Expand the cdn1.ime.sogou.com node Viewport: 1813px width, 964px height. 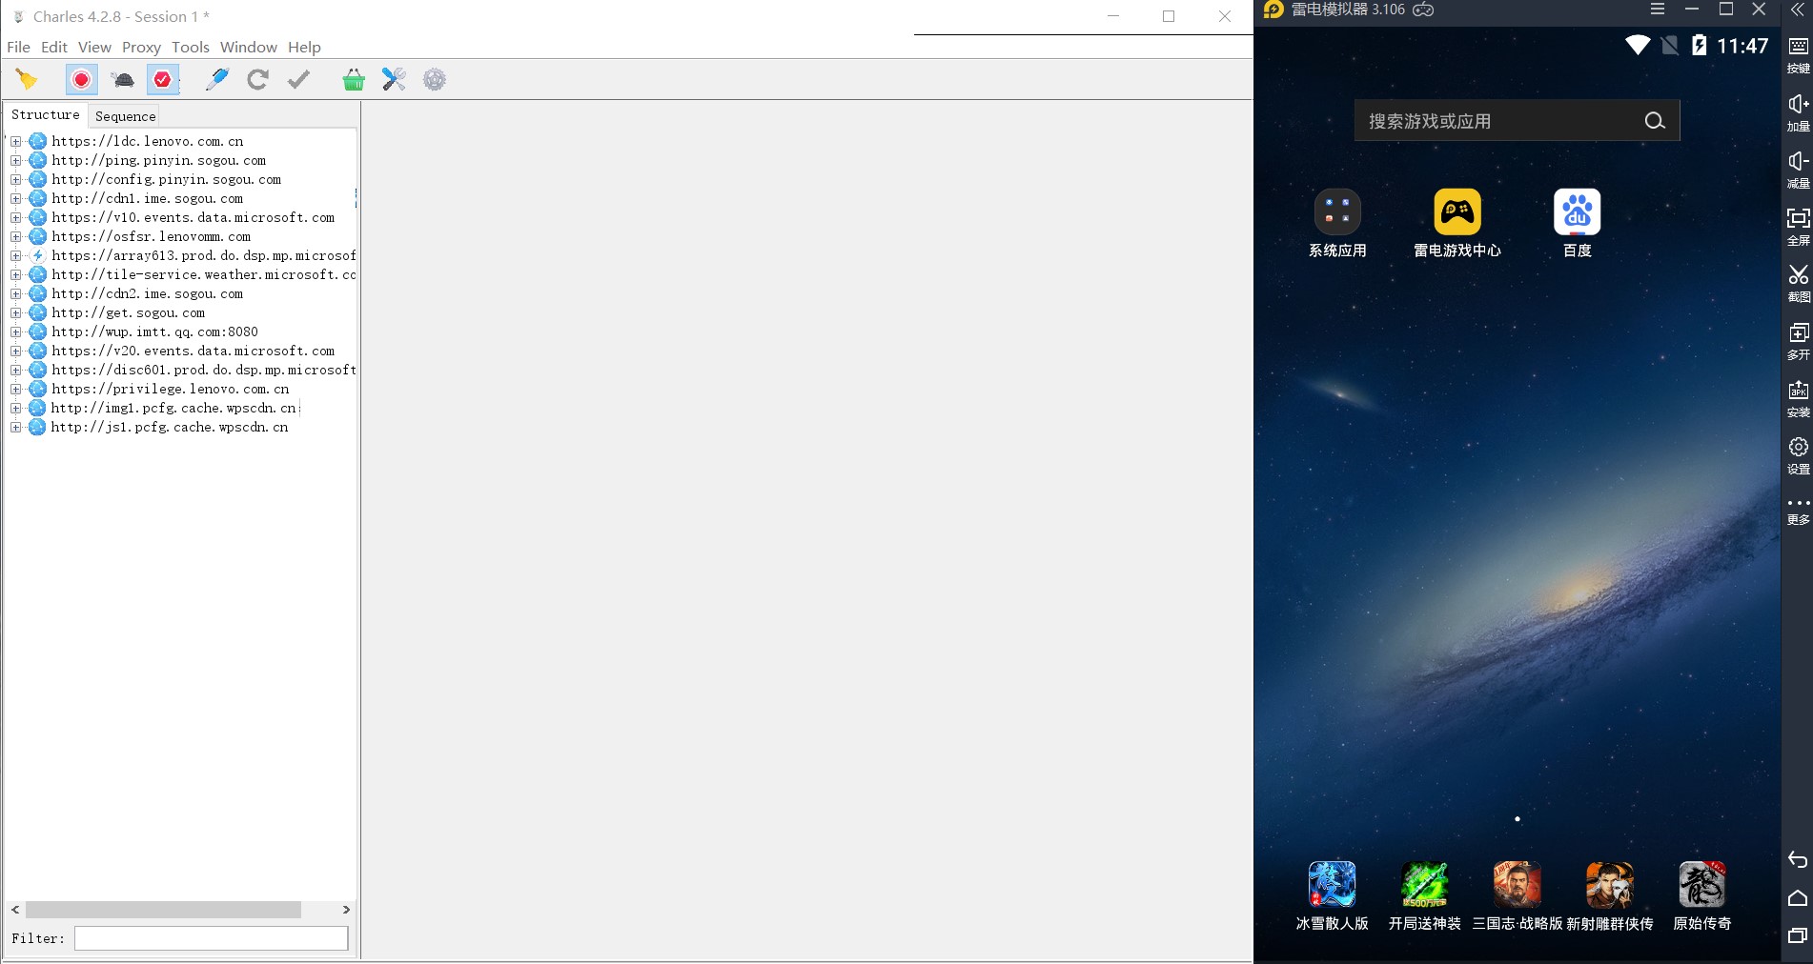pyautogui.click(x=16, y=198)
